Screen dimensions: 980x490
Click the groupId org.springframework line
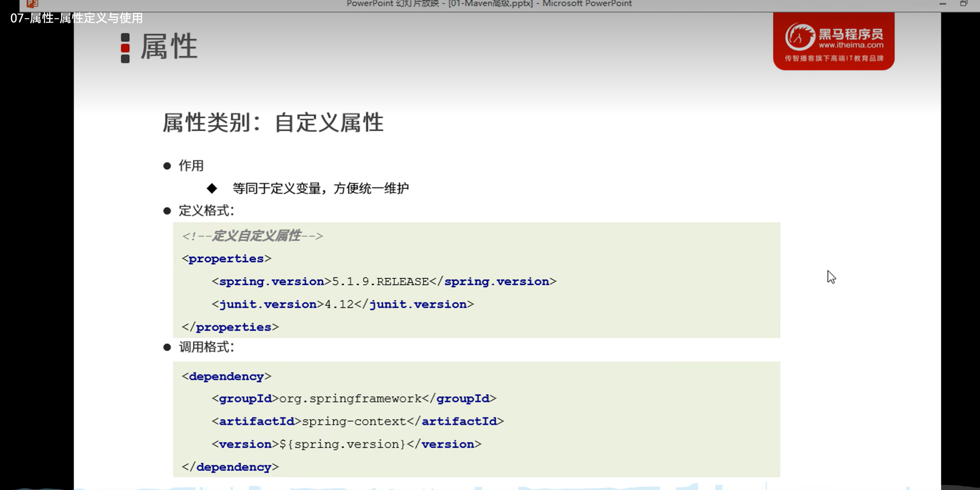354,398
